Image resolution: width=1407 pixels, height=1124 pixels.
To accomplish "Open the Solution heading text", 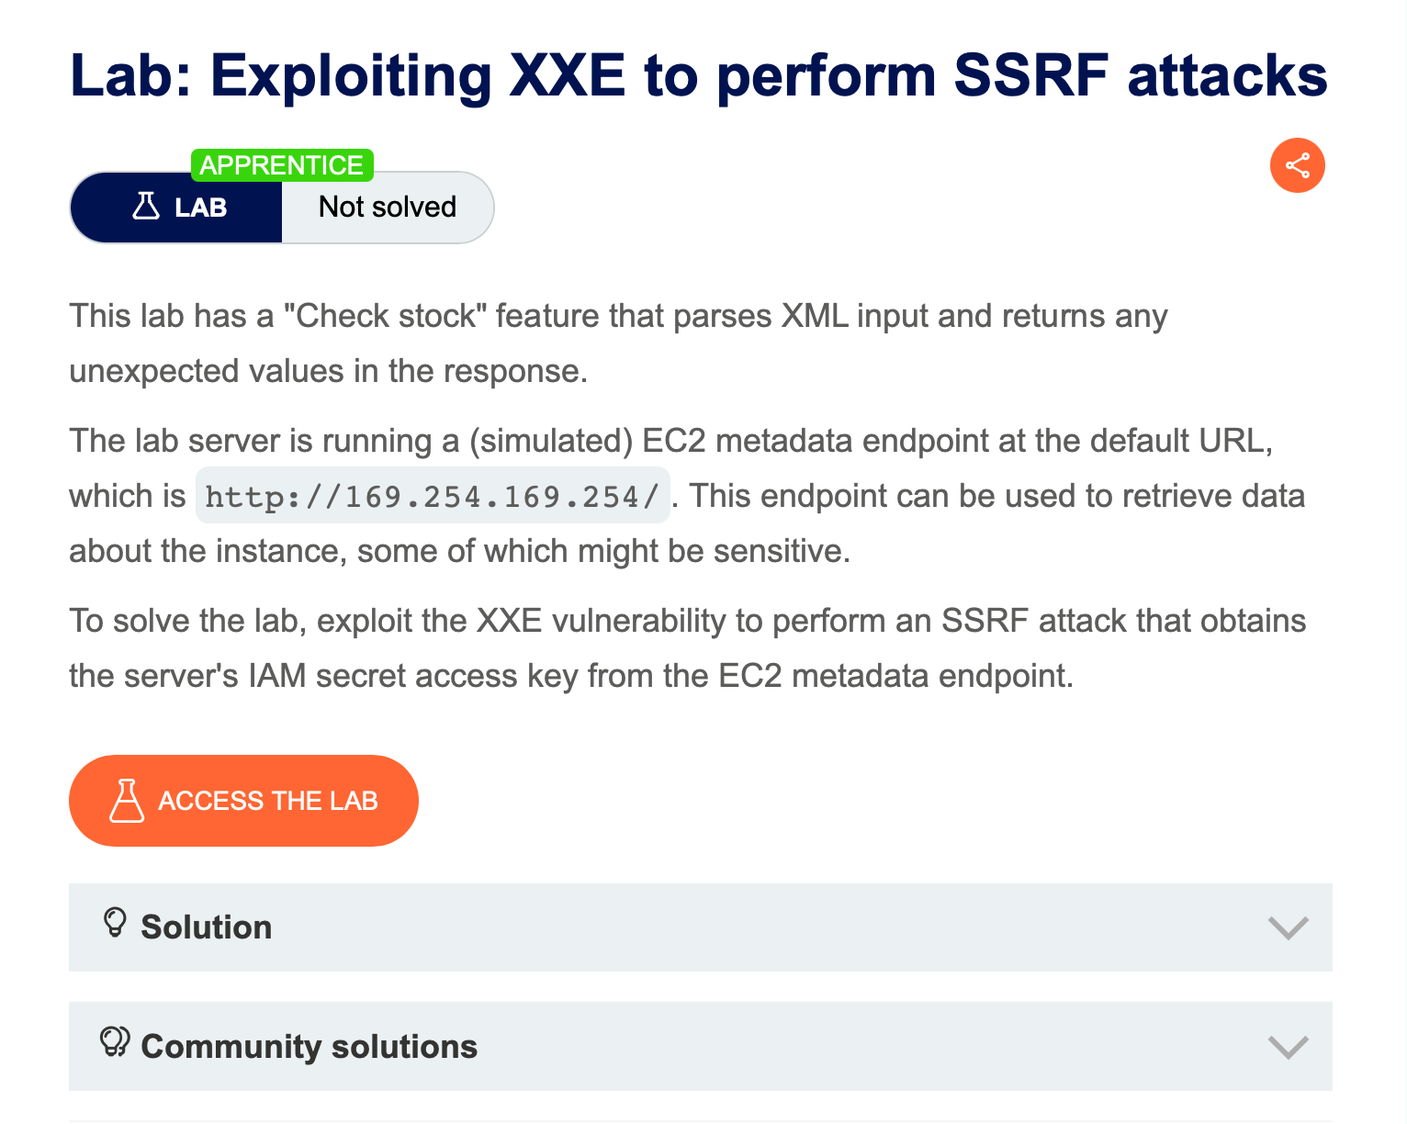I will coord(206,927).
